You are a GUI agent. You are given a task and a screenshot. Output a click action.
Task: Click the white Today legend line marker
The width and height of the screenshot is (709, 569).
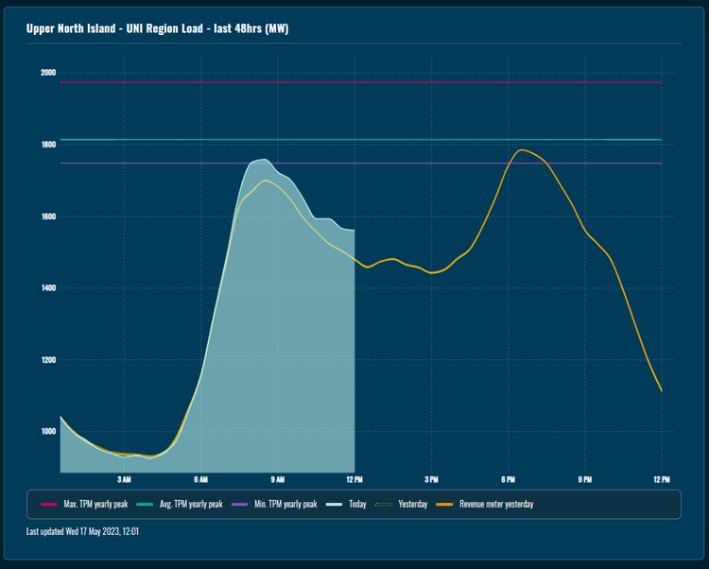pyautogui.click(x=333, y=505)
